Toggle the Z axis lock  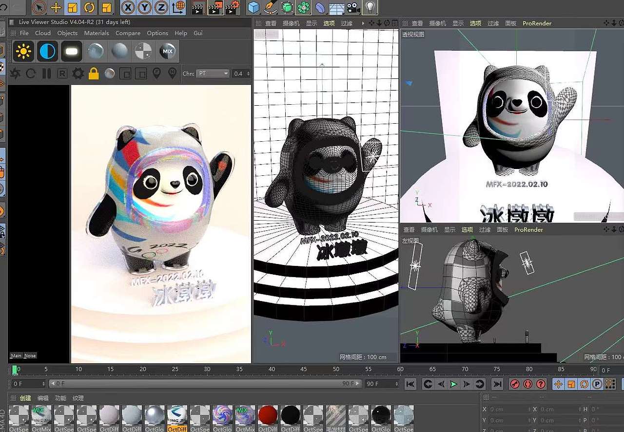[x=161, y=7]
